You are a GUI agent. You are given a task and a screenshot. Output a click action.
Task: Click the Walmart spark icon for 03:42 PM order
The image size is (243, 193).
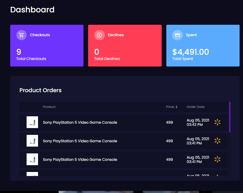pyautogui.click(x=217, y=122)
